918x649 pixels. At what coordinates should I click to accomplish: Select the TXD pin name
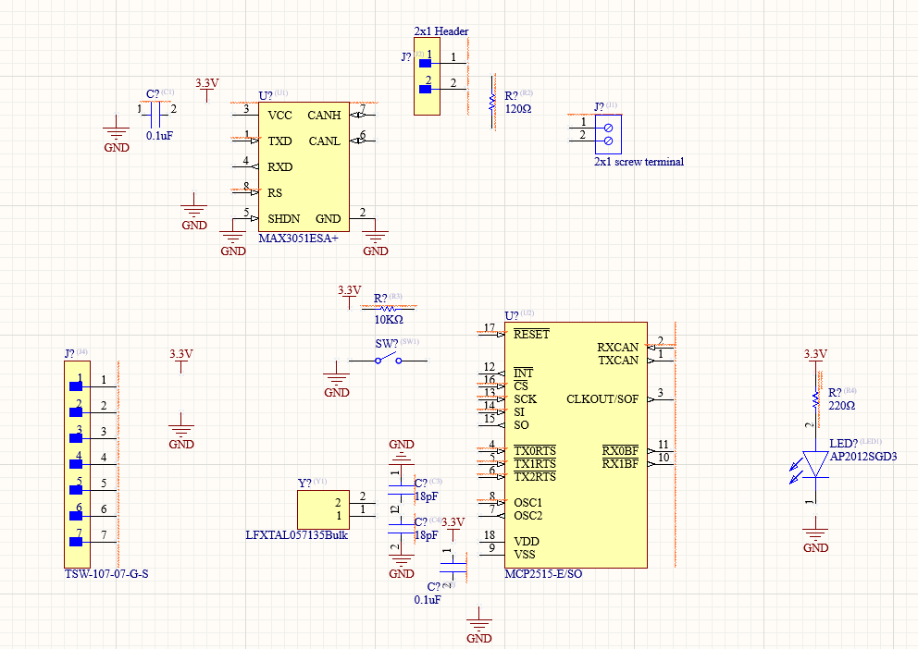(x=279, y=141)
